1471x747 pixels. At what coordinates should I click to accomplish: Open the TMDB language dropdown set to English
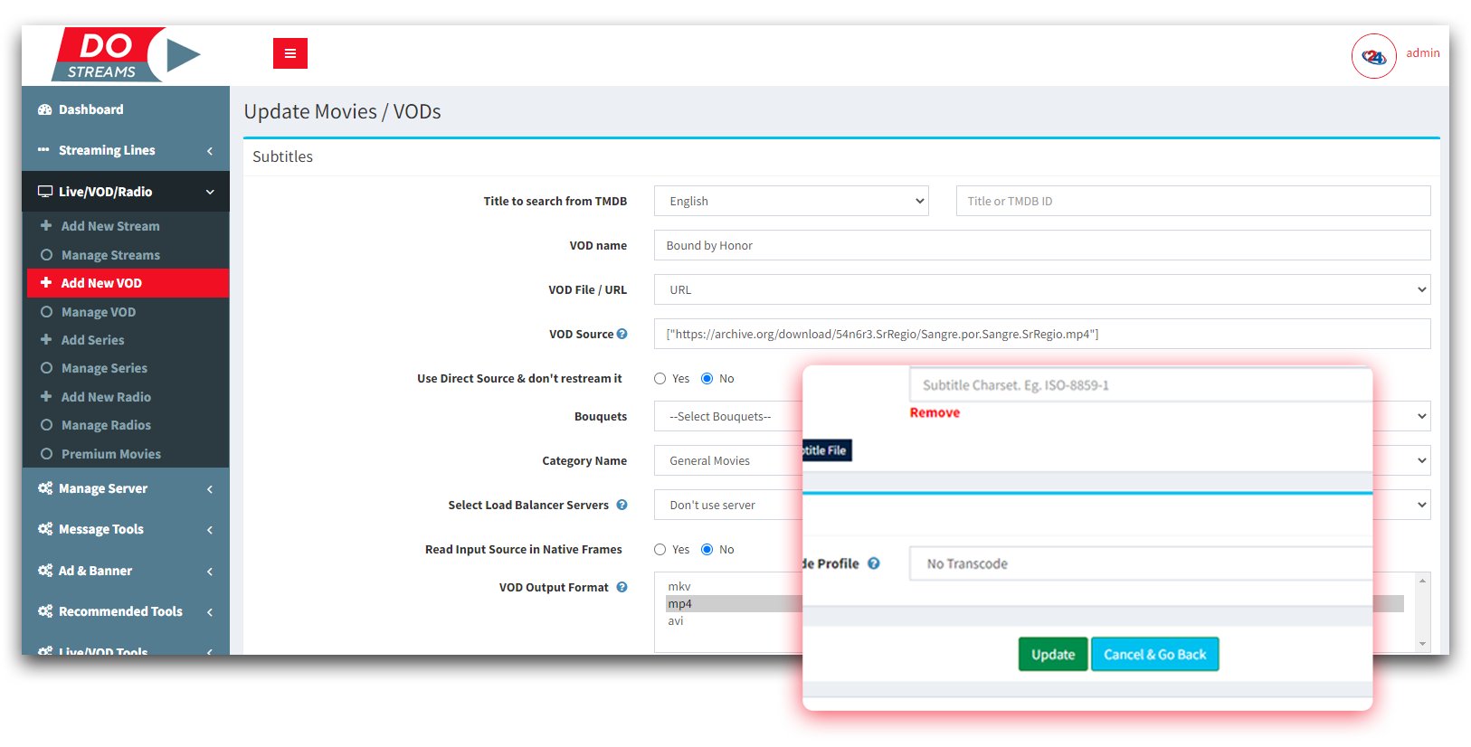click(x=792, y=201)
